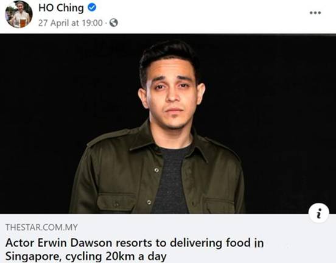This screenshot has height=263, width=336.
Task: Click the headline line 'Singapore, cycling 20km a day'
Action: coord(86,256)
